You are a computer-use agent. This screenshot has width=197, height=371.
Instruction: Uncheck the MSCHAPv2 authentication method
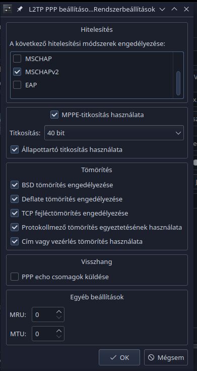(17, 72)
